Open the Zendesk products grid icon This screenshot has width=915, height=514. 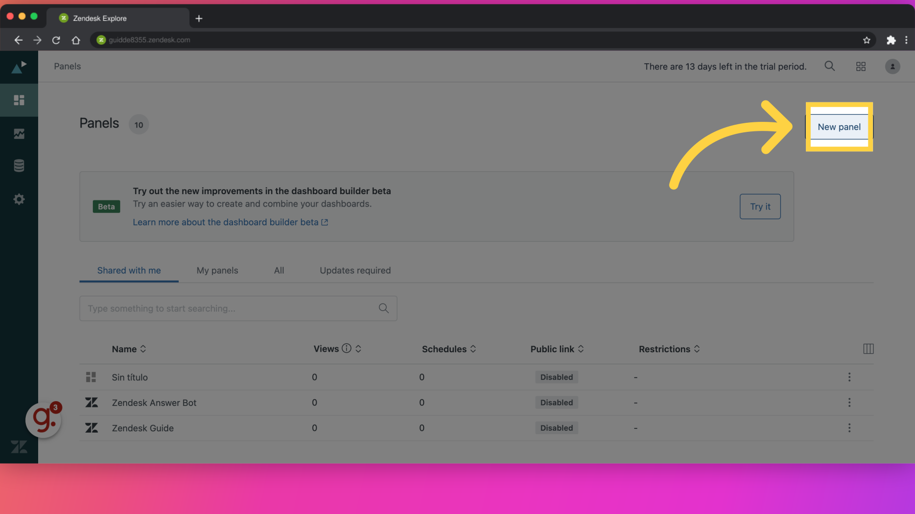click(861, 67)
